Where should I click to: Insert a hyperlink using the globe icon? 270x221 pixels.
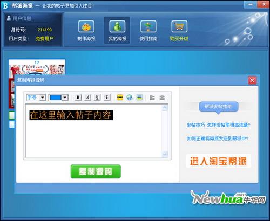tap(130, 98)
